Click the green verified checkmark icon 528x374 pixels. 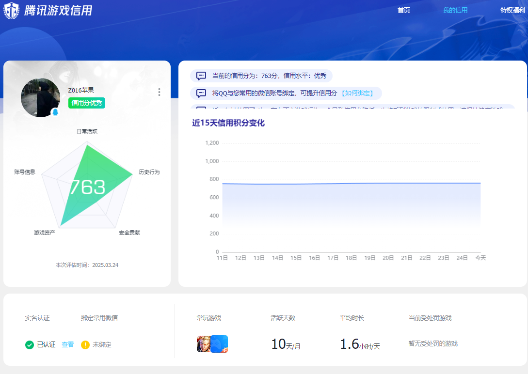click(x=30, y=345)
